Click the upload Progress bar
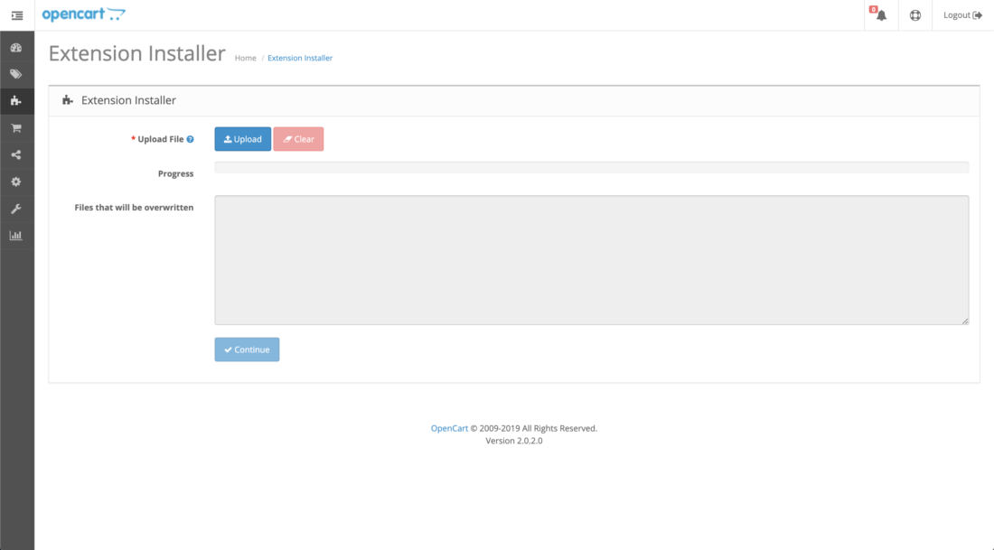This screenshot has height=550, width=994. click(x=592, y=167)
